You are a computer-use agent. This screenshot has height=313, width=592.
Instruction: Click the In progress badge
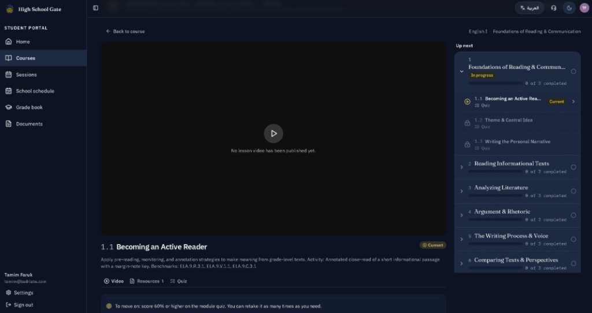[x=482, y=76]
